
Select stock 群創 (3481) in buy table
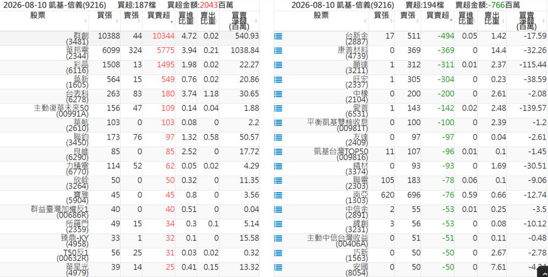pyautogui.click(x=77, y=39)
